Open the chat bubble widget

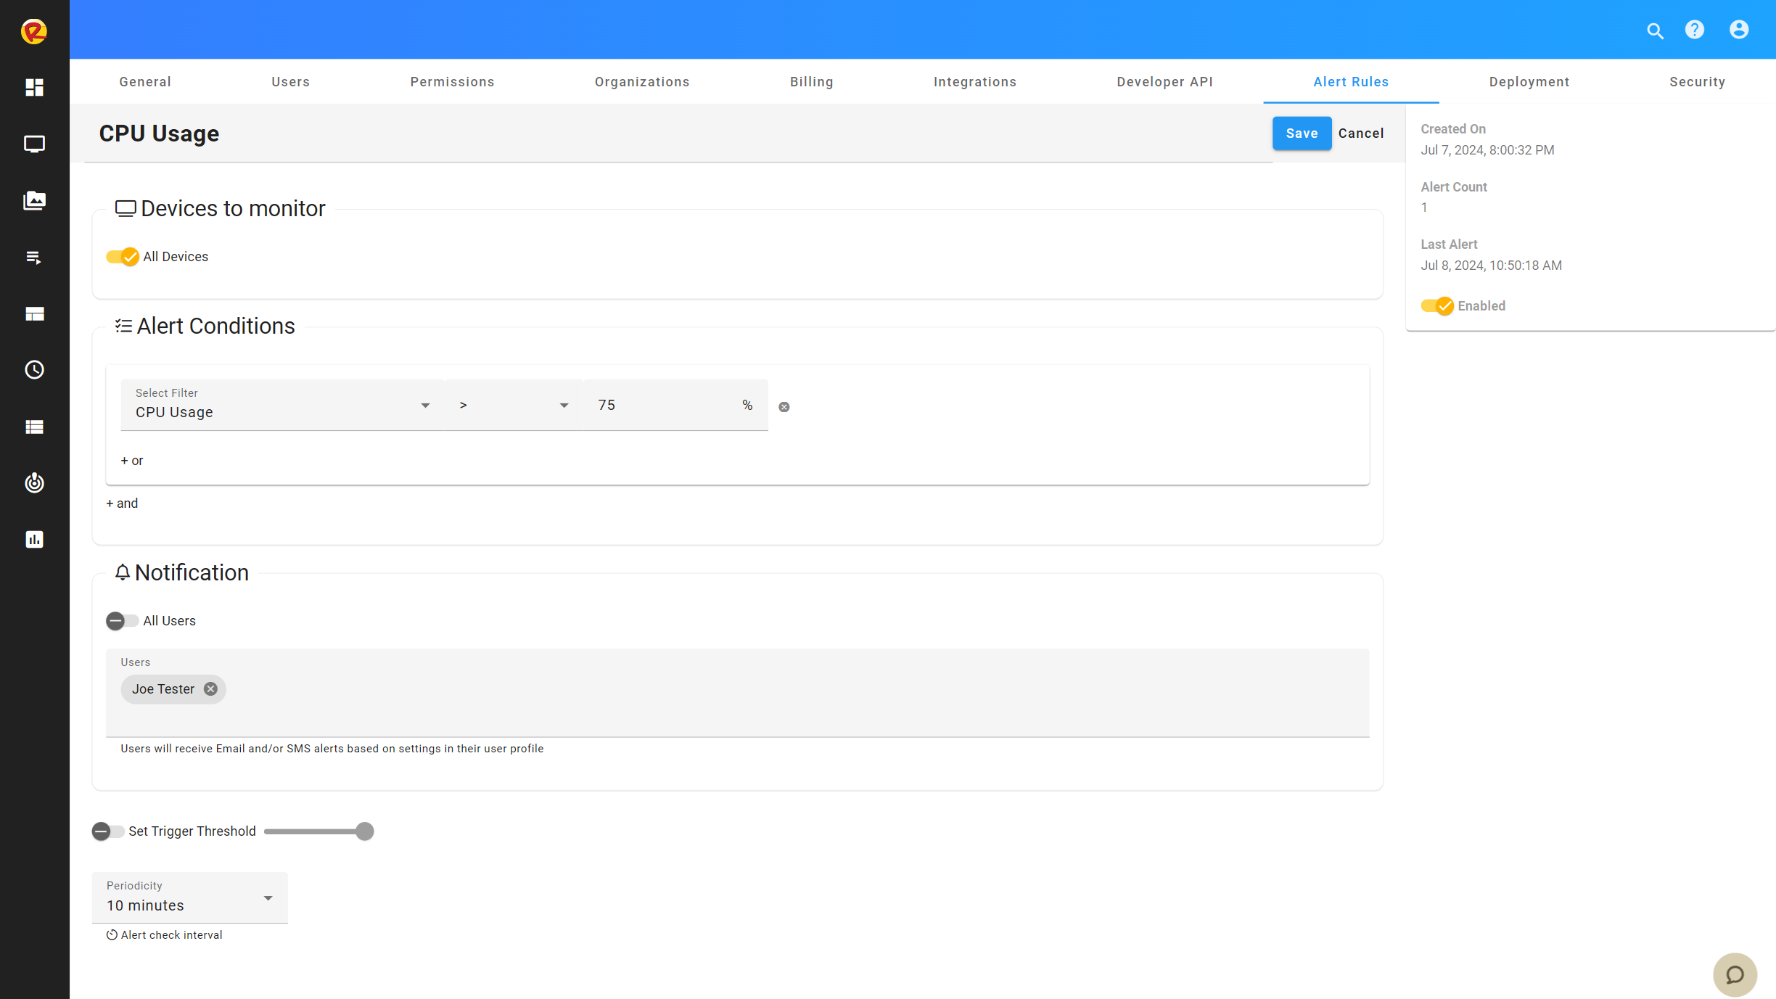pyautogui.click(x=1735, y=974)
